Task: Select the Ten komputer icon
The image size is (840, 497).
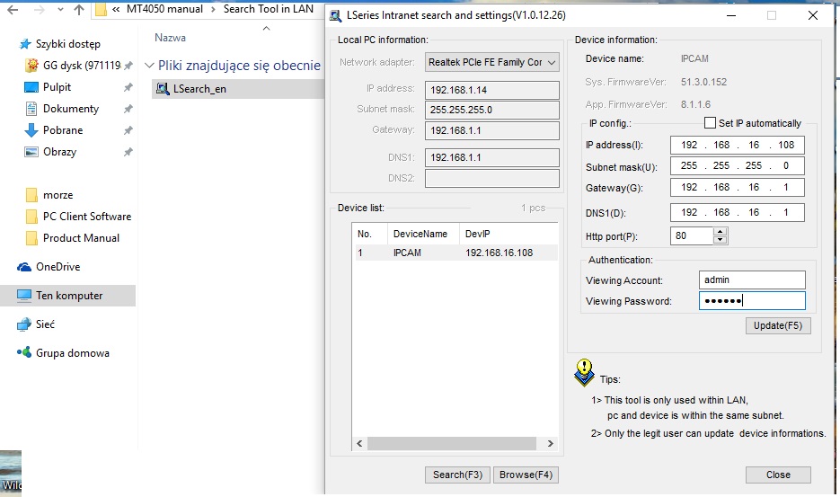Action: pyautogui.click(x=24, y=296)
